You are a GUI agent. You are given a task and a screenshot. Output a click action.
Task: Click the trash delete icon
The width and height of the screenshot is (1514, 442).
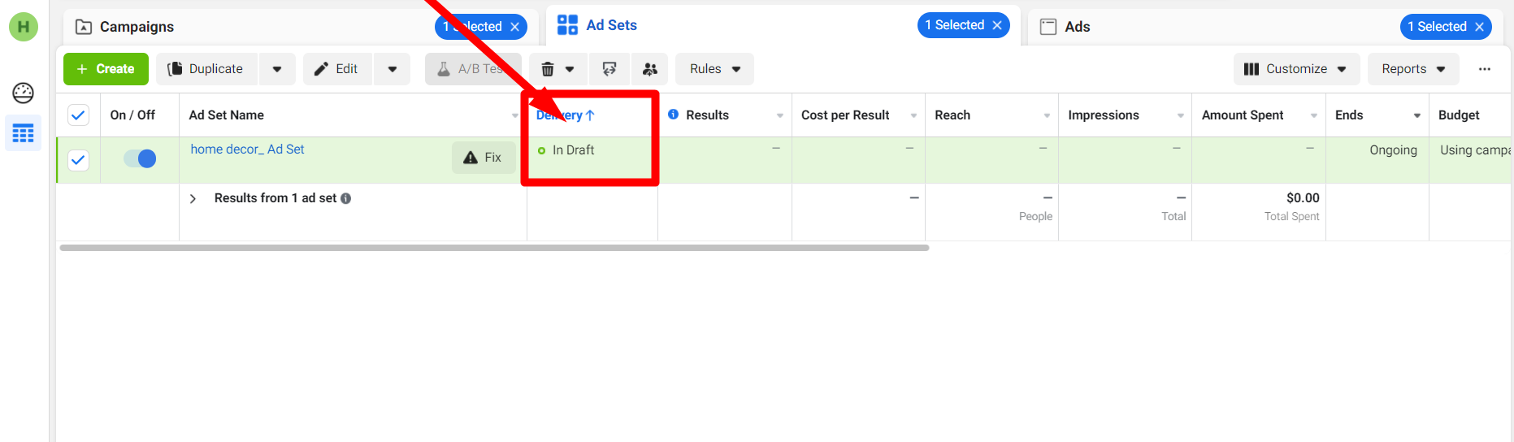tap(548, 69)
